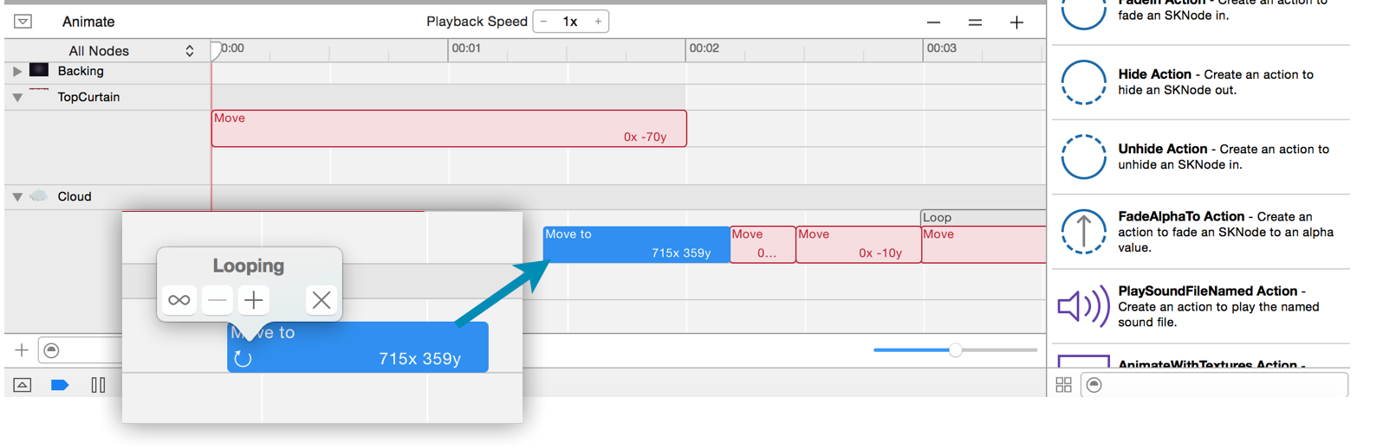Select the enlarged Move to action in the callout
Viewport: 1383px width, 448px height.
(358, 348)
